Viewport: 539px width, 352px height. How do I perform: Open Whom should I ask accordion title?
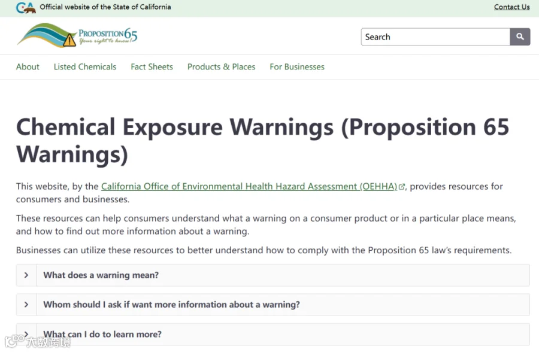(x=171, y=305)
